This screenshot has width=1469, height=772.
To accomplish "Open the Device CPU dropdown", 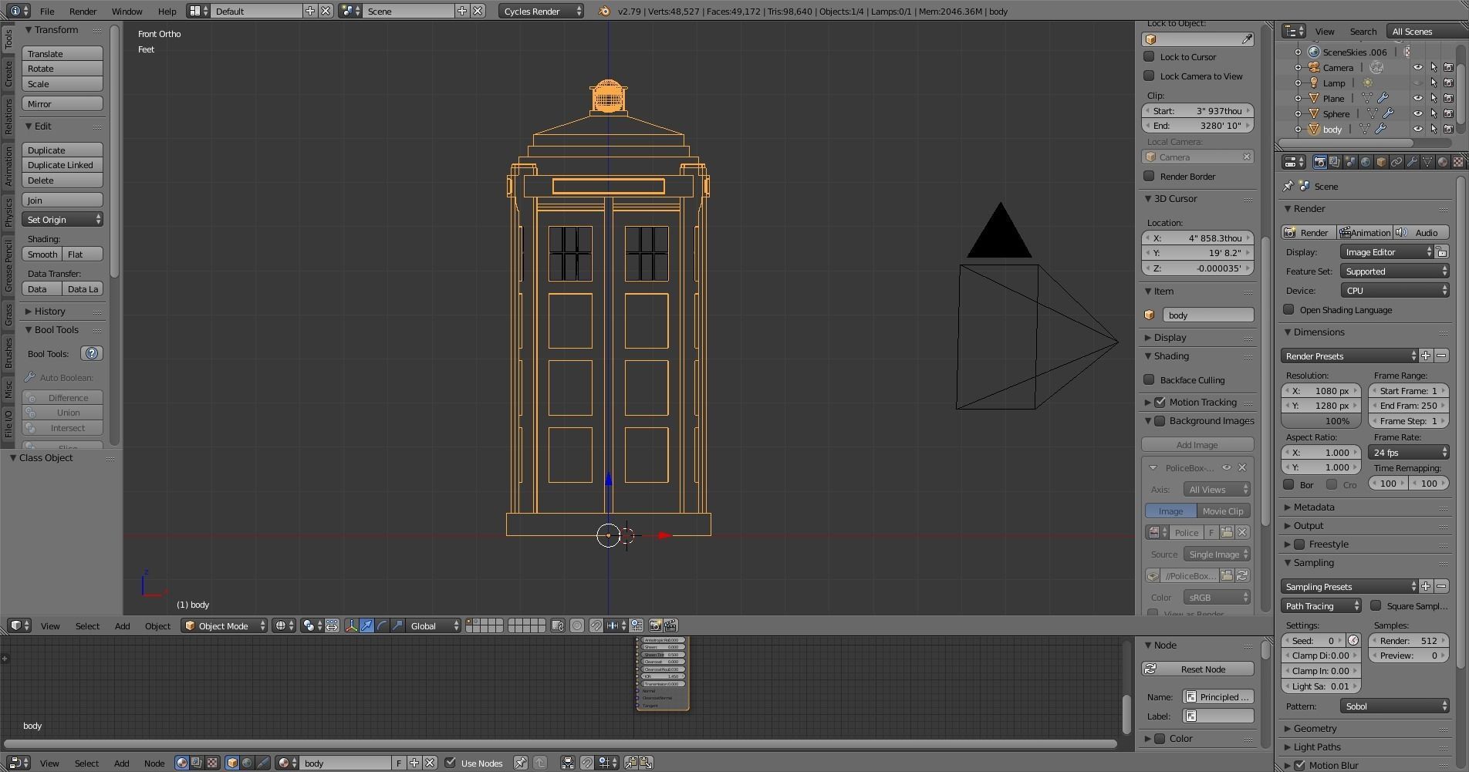I will [x=1394, y=291].
